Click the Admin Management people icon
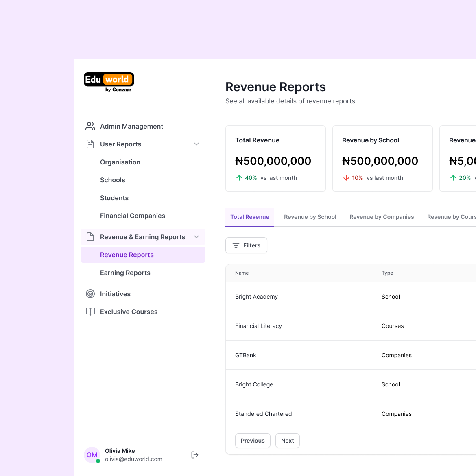Screen dimensions: 476x476 90,126
